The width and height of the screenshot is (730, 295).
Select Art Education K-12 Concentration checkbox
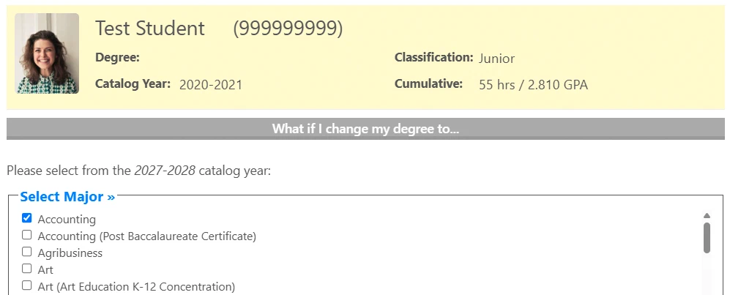pos(27,285)
